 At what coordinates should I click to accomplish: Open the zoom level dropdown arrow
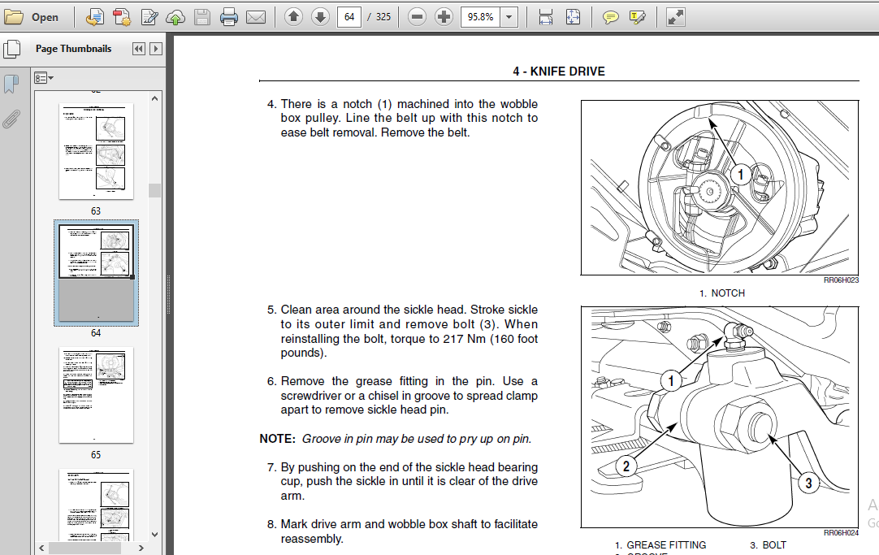click(509, 17)
